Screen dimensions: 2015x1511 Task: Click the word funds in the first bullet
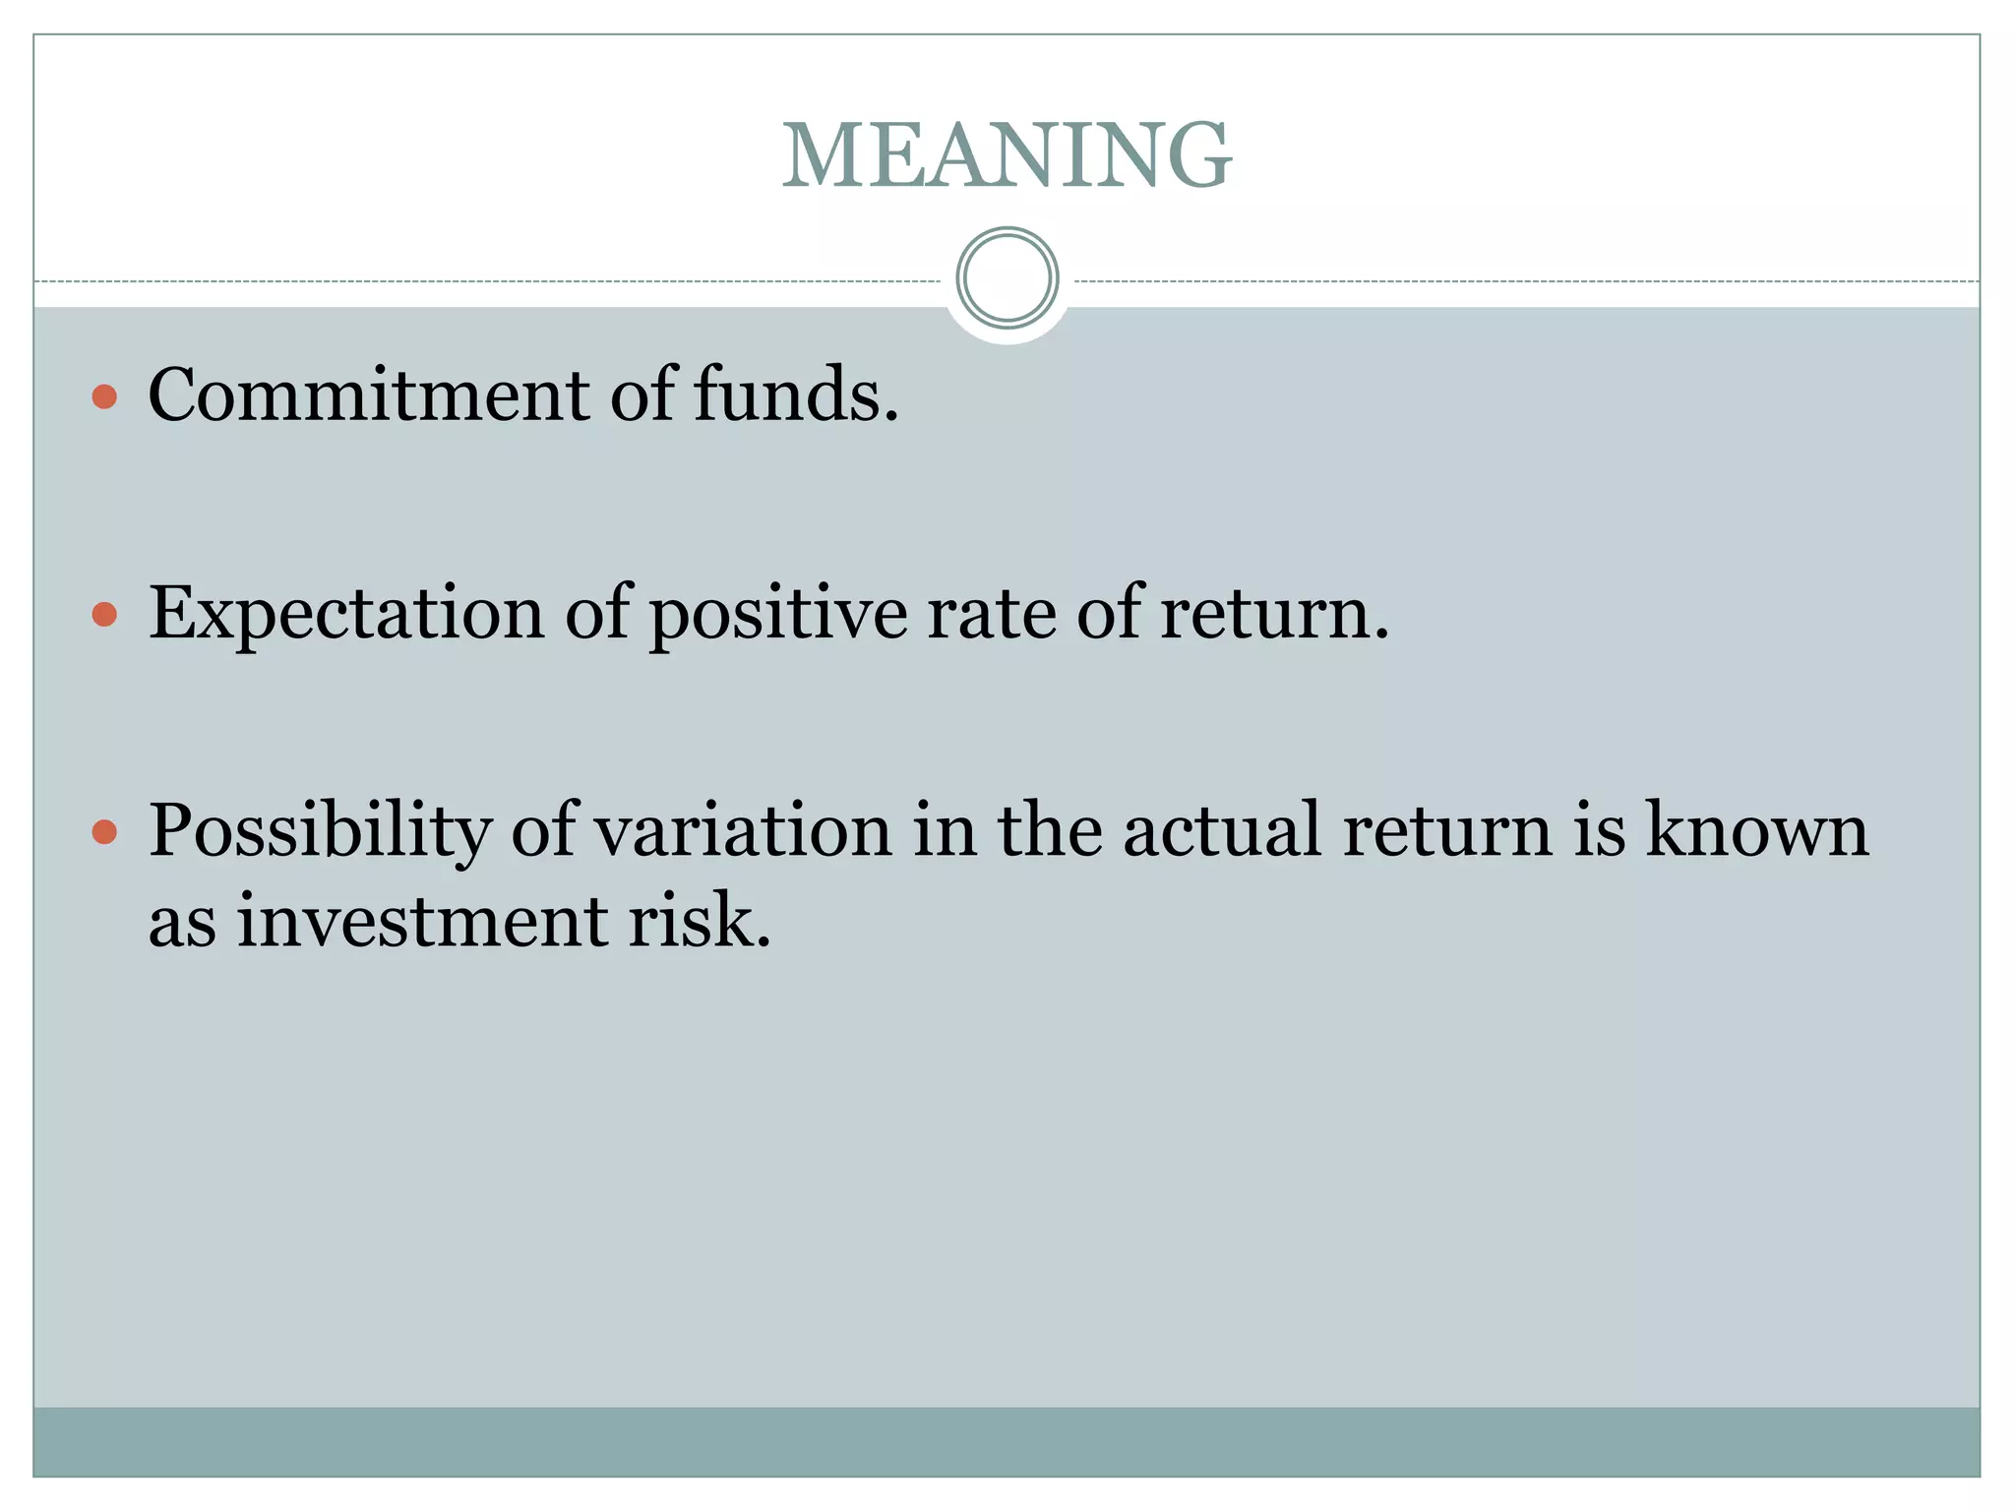click(796, 394)
